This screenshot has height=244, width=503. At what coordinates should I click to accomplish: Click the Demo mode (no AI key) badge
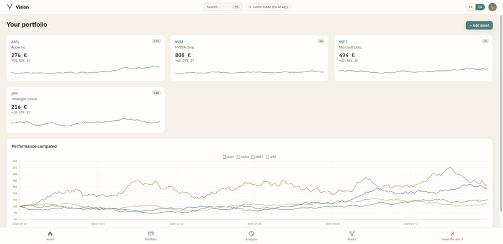[268, 7]
